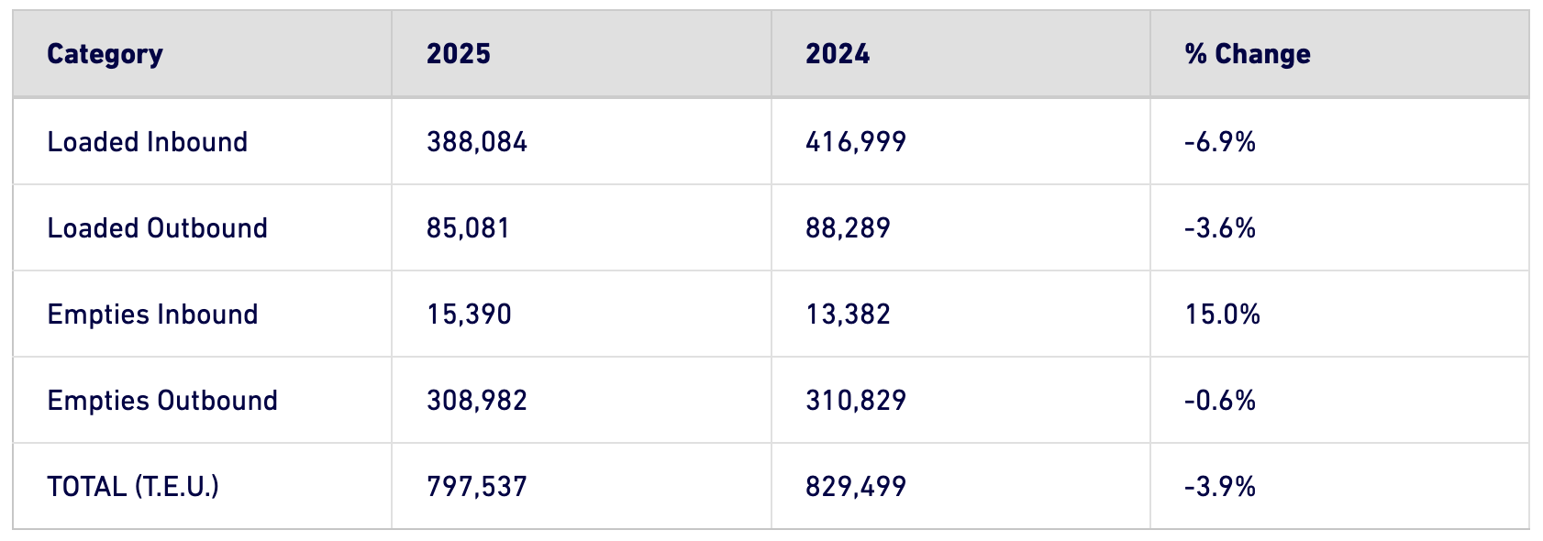Click the 829,499 total value
This screenshot has height=541, width=1543.
point(856,487)
